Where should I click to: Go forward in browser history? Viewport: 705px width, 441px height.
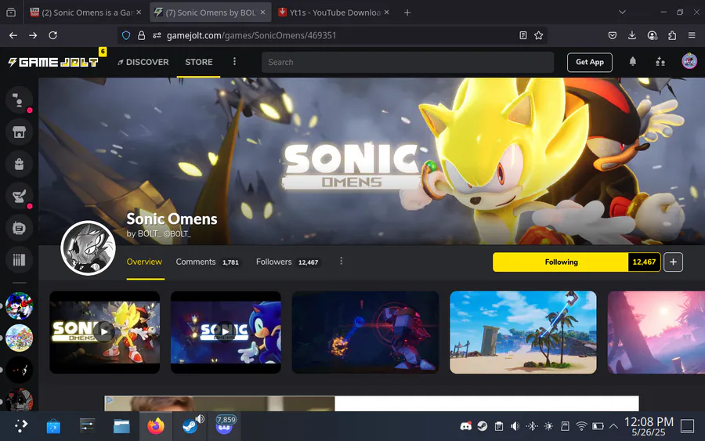pyautogui.click(x=33, y=35)
